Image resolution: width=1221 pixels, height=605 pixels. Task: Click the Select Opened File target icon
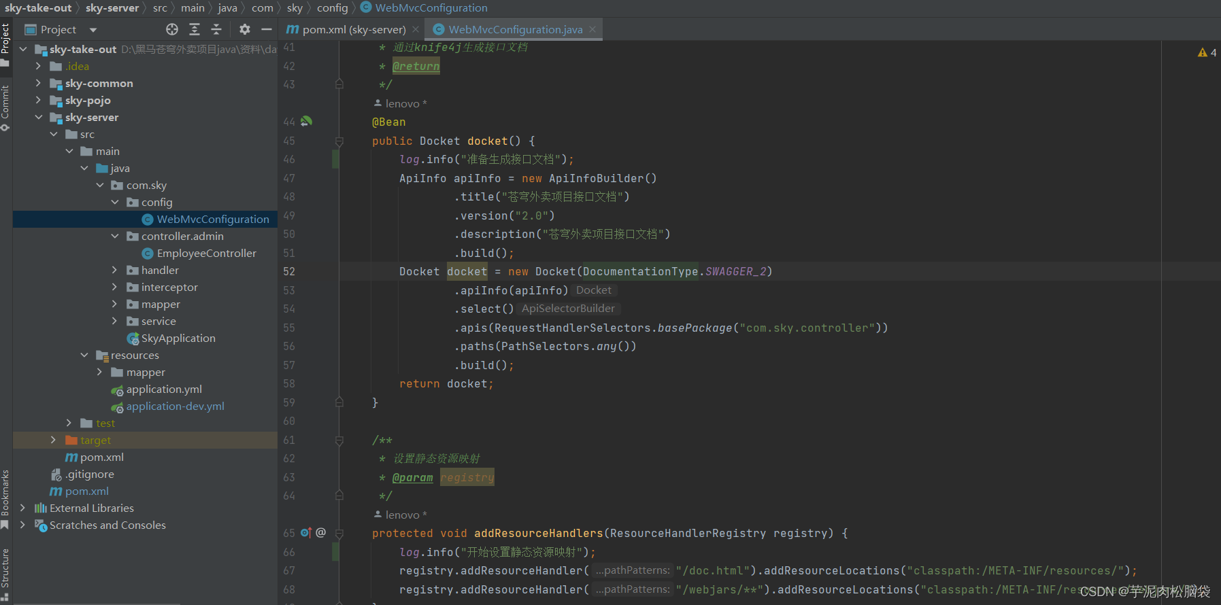(x=172, y=29)
